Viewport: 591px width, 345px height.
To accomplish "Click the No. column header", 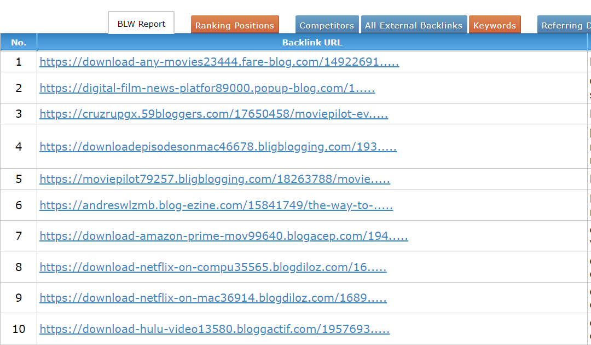I will tap(19, 42).
